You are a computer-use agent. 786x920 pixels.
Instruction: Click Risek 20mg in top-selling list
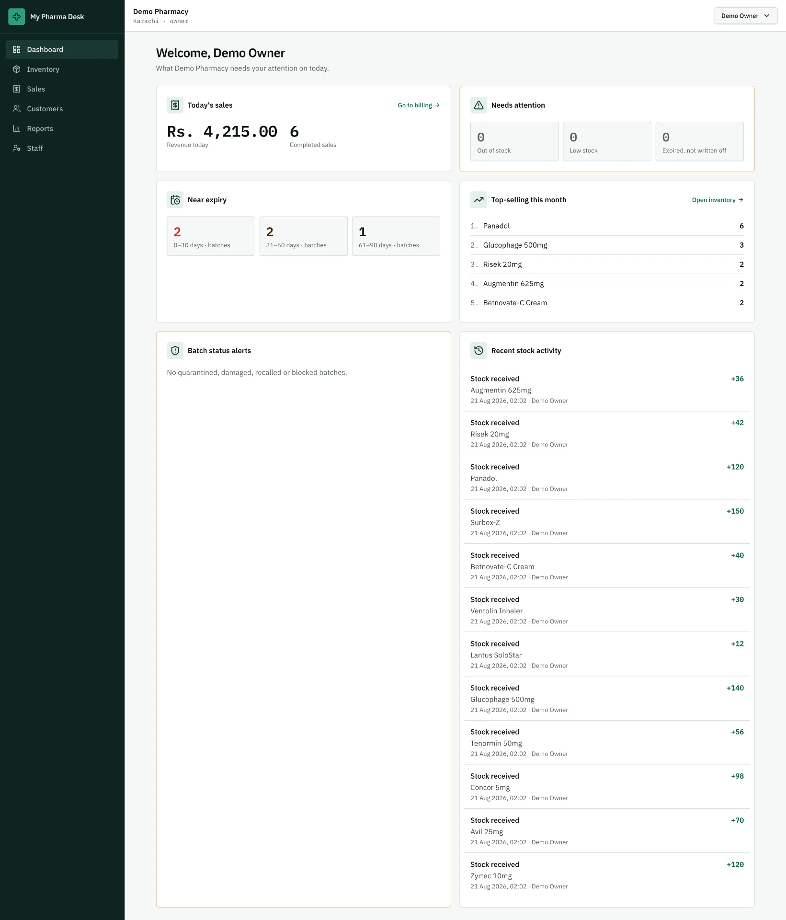tap(607, 264)
